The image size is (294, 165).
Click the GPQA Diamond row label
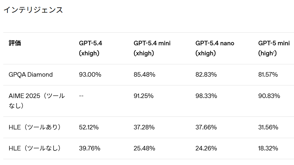31,75
